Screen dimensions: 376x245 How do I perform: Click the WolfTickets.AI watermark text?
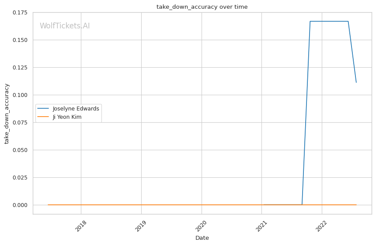65,26
